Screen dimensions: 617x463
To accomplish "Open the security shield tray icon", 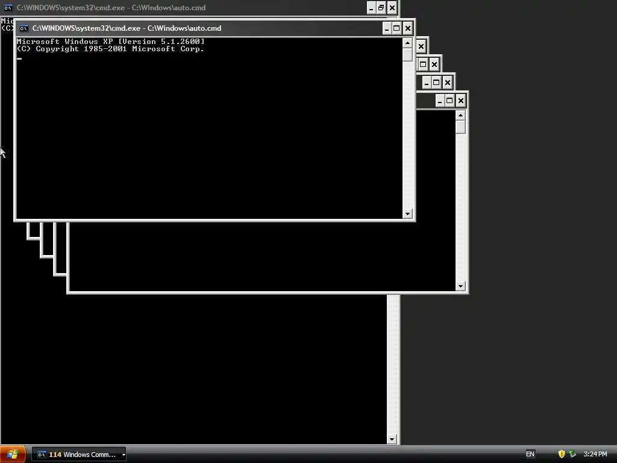I will 562,455.
